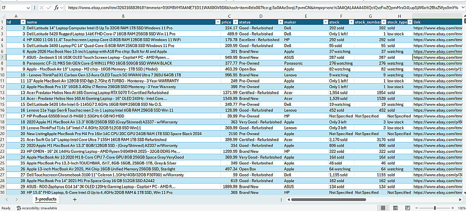Click the Accessibility checker icon in status bar
Image resolution: width=466 pixels, height=211 pixels.
pos(19,208)
